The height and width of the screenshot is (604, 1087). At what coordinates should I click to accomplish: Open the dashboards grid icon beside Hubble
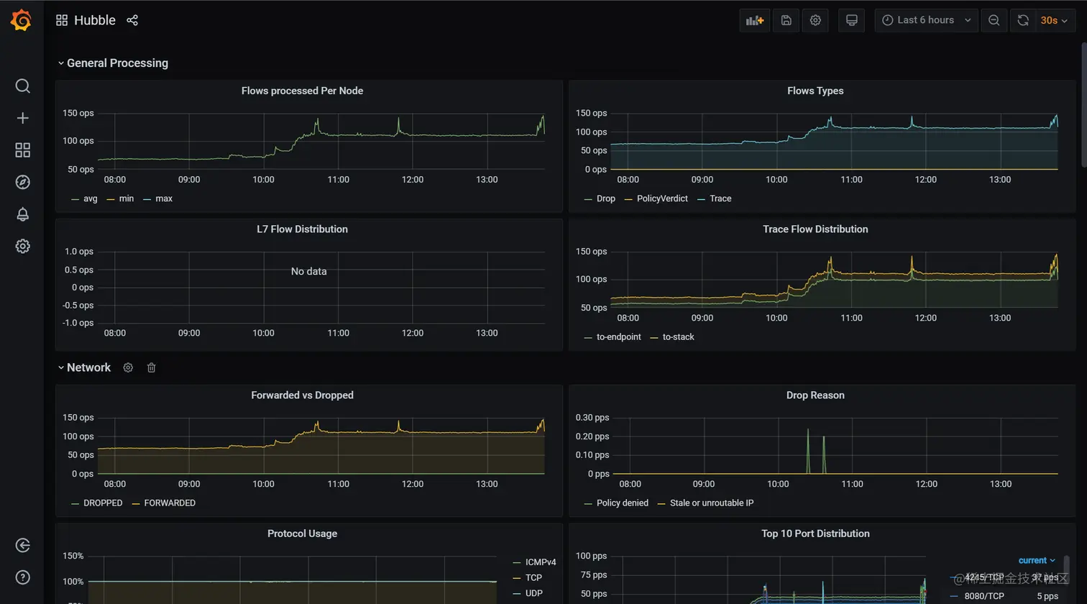[62, 20]
